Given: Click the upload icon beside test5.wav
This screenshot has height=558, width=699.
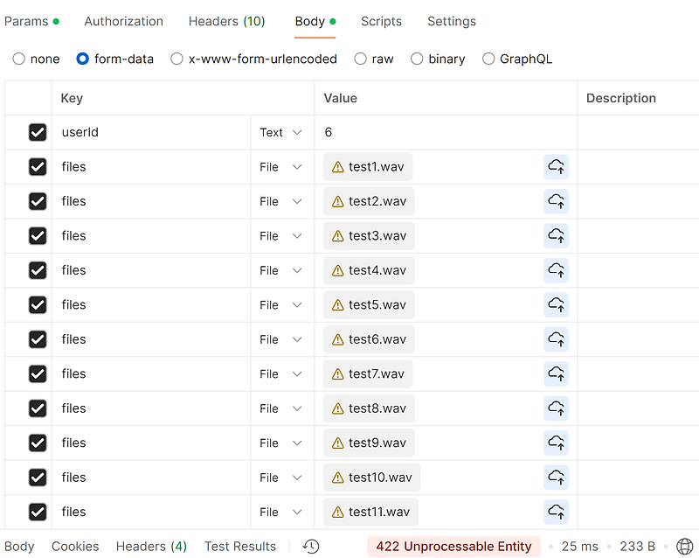Looking at the screenshot, I should point(557,304).
